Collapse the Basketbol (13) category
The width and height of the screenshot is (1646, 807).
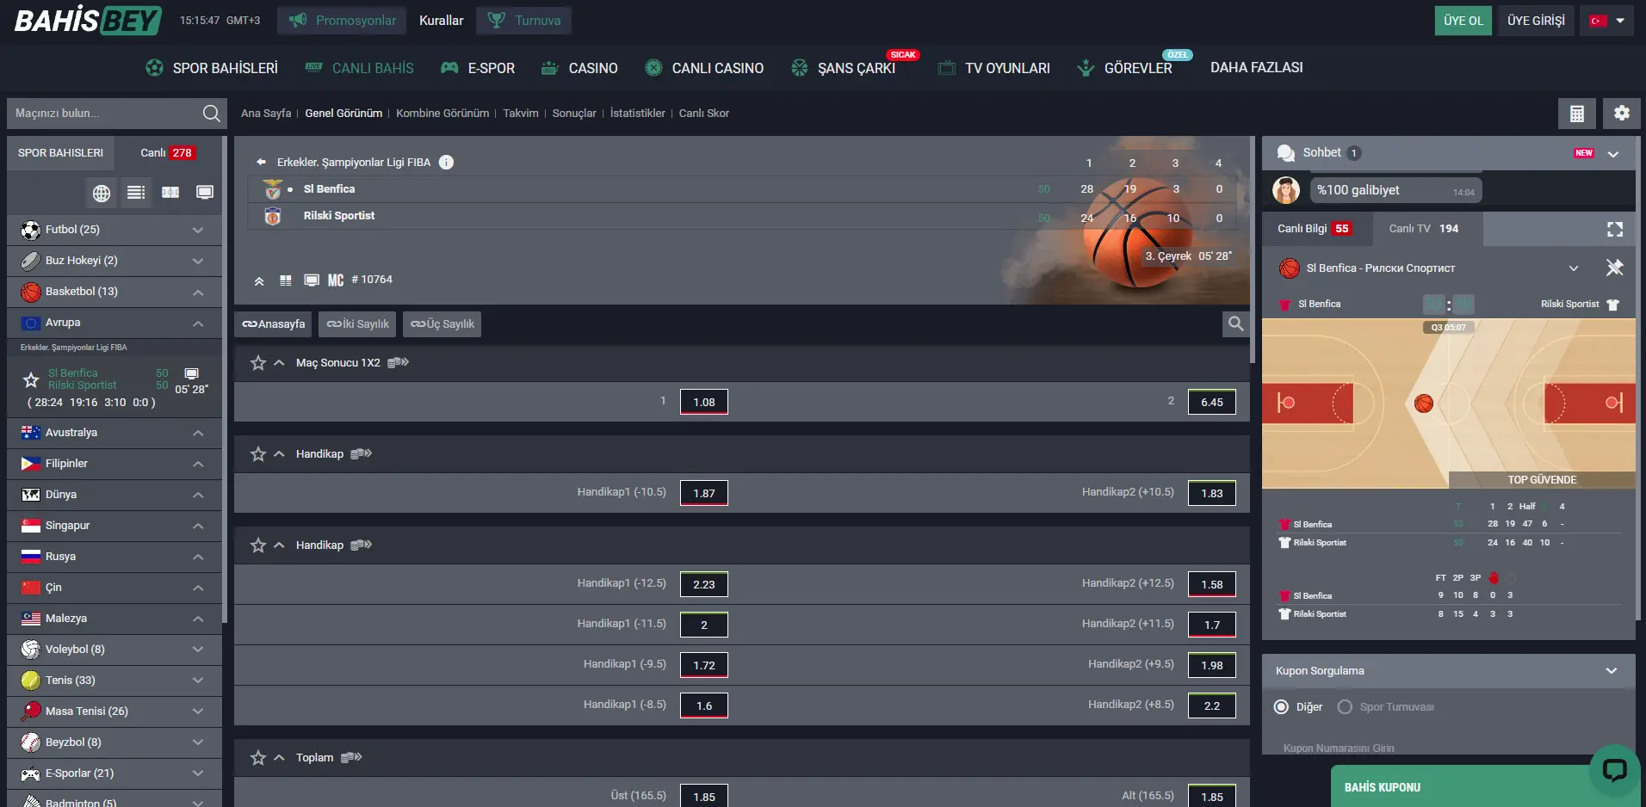coord(114,292)
